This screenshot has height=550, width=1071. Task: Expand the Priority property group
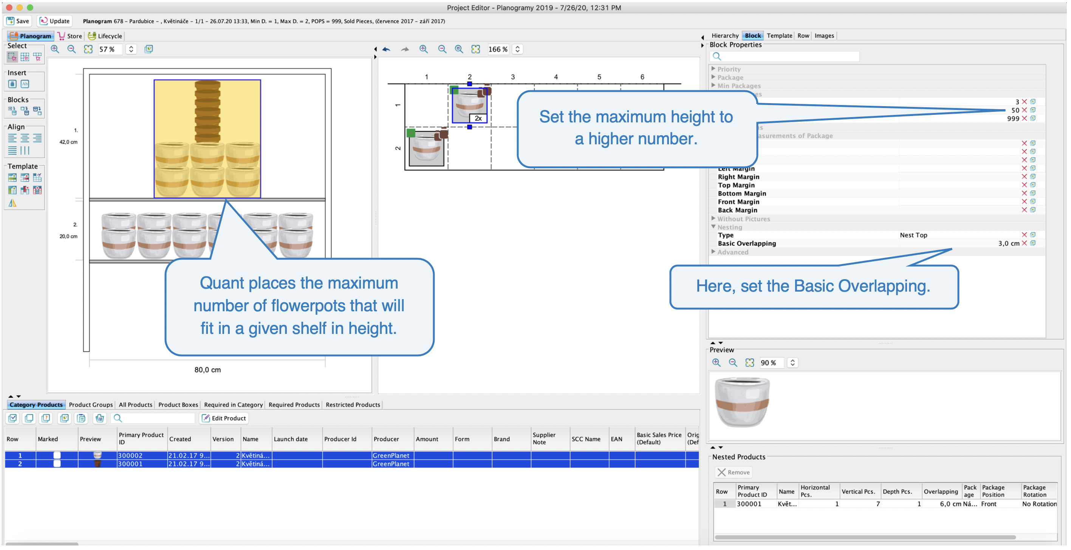coord(713,69)
